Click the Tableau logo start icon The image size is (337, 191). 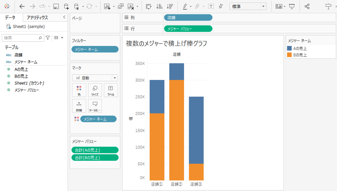(7, 6)
